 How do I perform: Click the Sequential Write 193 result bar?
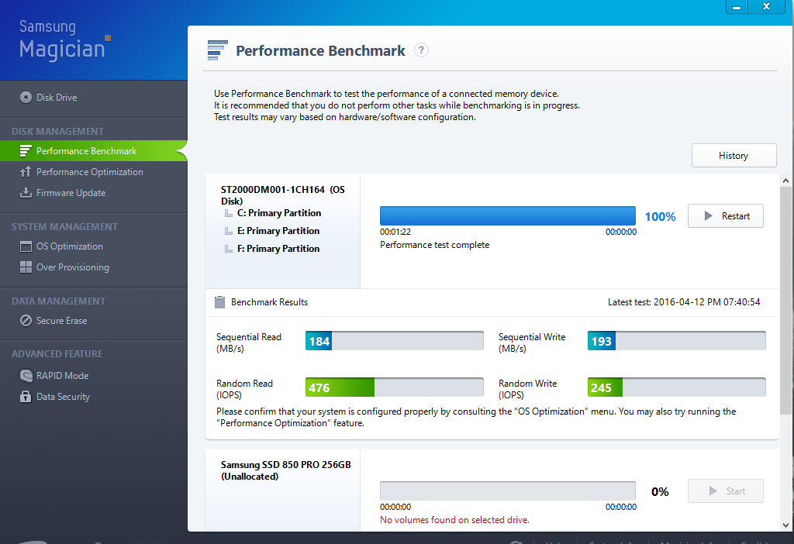tap(676, 341)
